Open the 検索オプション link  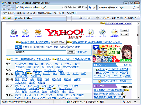81,52
